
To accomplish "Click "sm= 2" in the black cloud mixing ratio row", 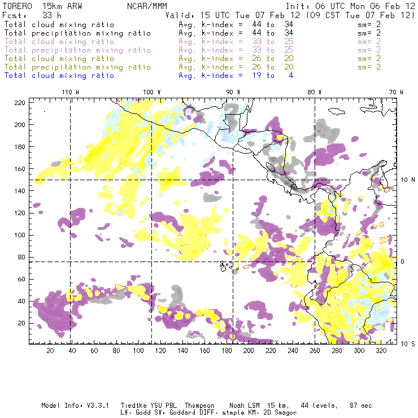I will [x=369, y=24].
